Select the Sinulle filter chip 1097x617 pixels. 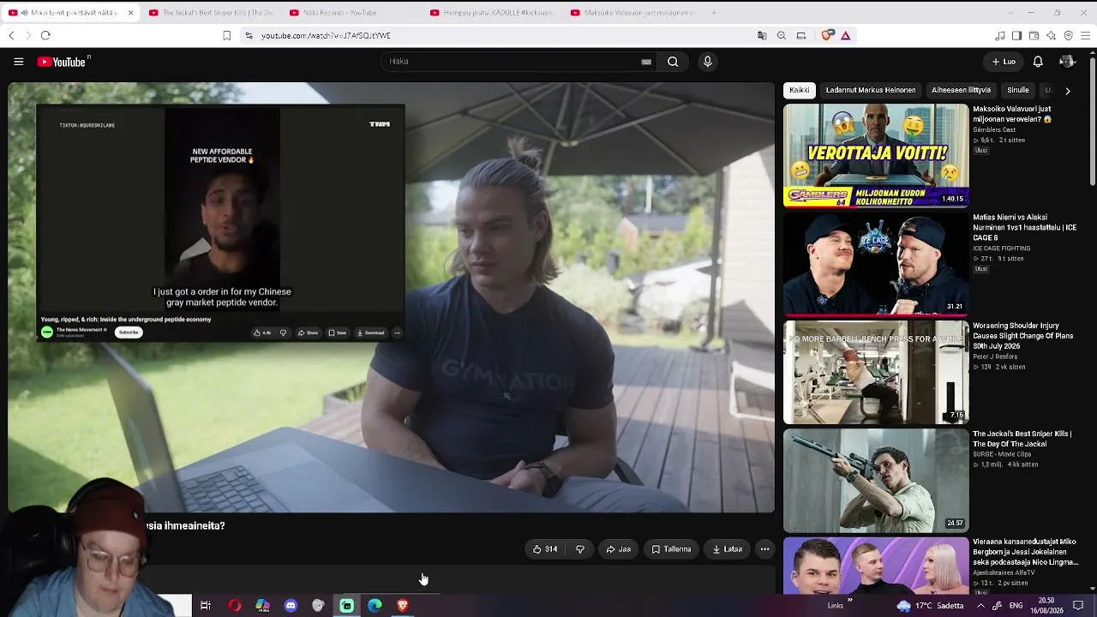pyautogui.click(x=1018, y=90)
